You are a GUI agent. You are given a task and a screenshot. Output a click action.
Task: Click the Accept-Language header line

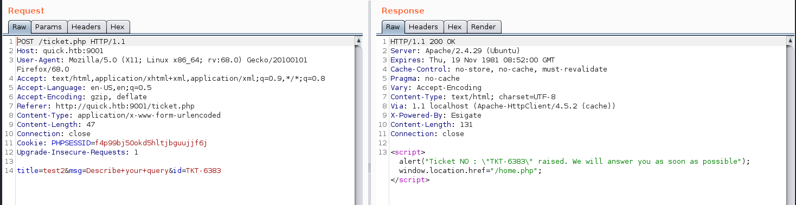[x=84, y=87]
